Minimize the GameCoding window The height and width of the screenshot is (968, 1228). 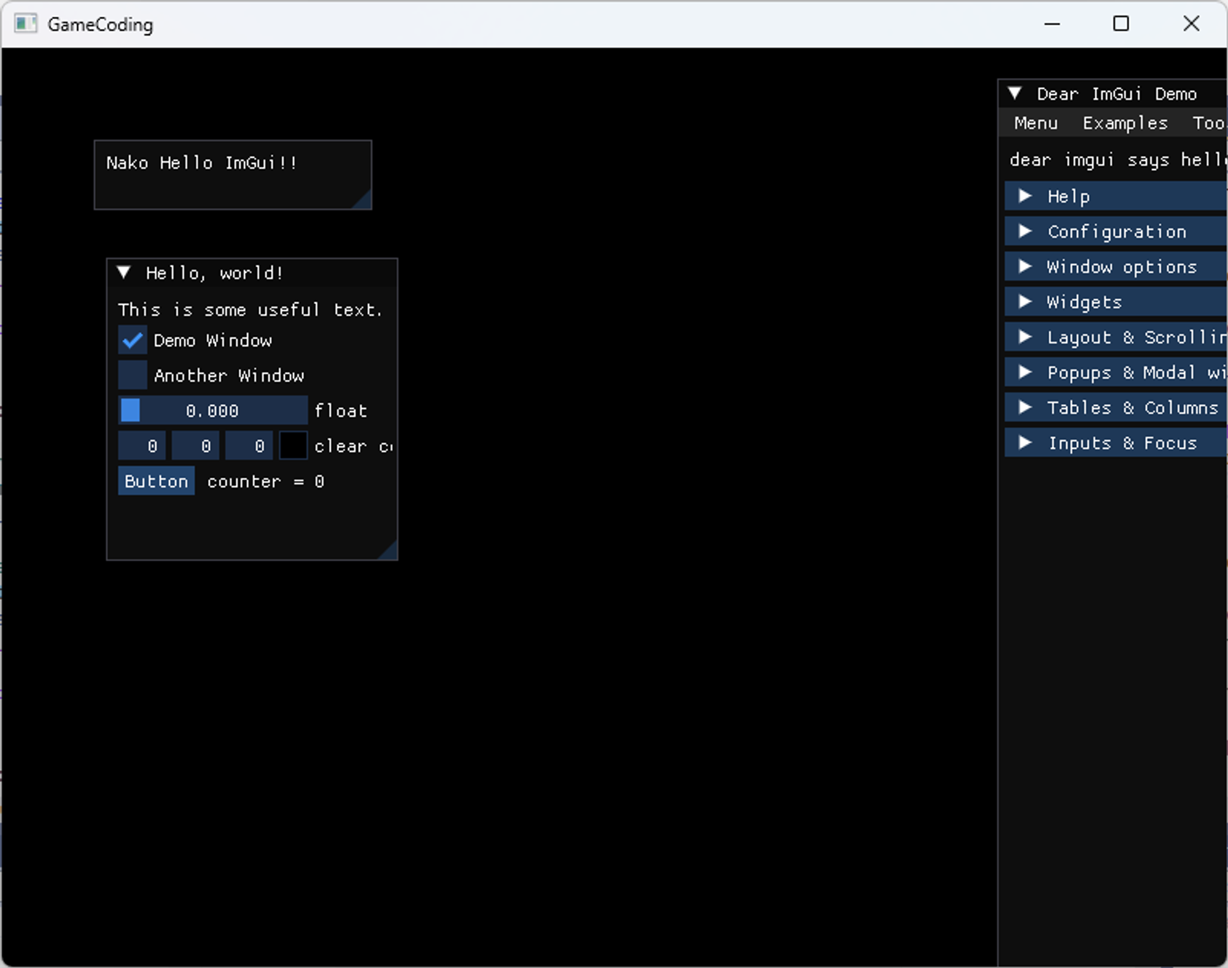(x=1052, y=24)
